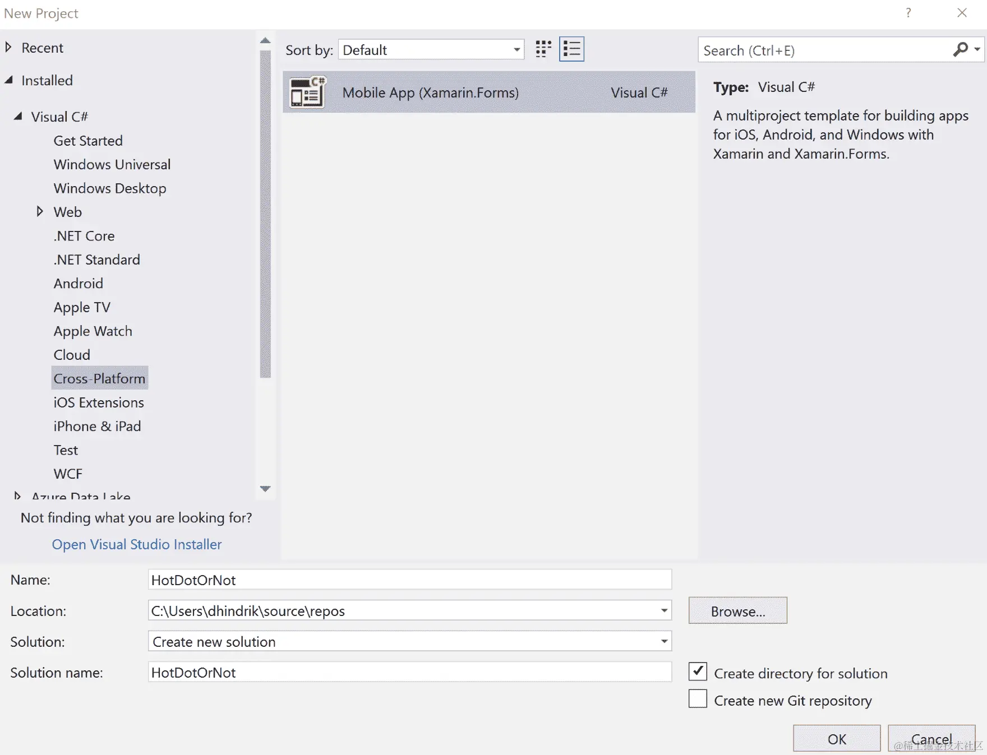The image size is (987, 755).
Task: Open the Sort by Default dropdown
Action: pyautogui.click(x=431, y=50)
